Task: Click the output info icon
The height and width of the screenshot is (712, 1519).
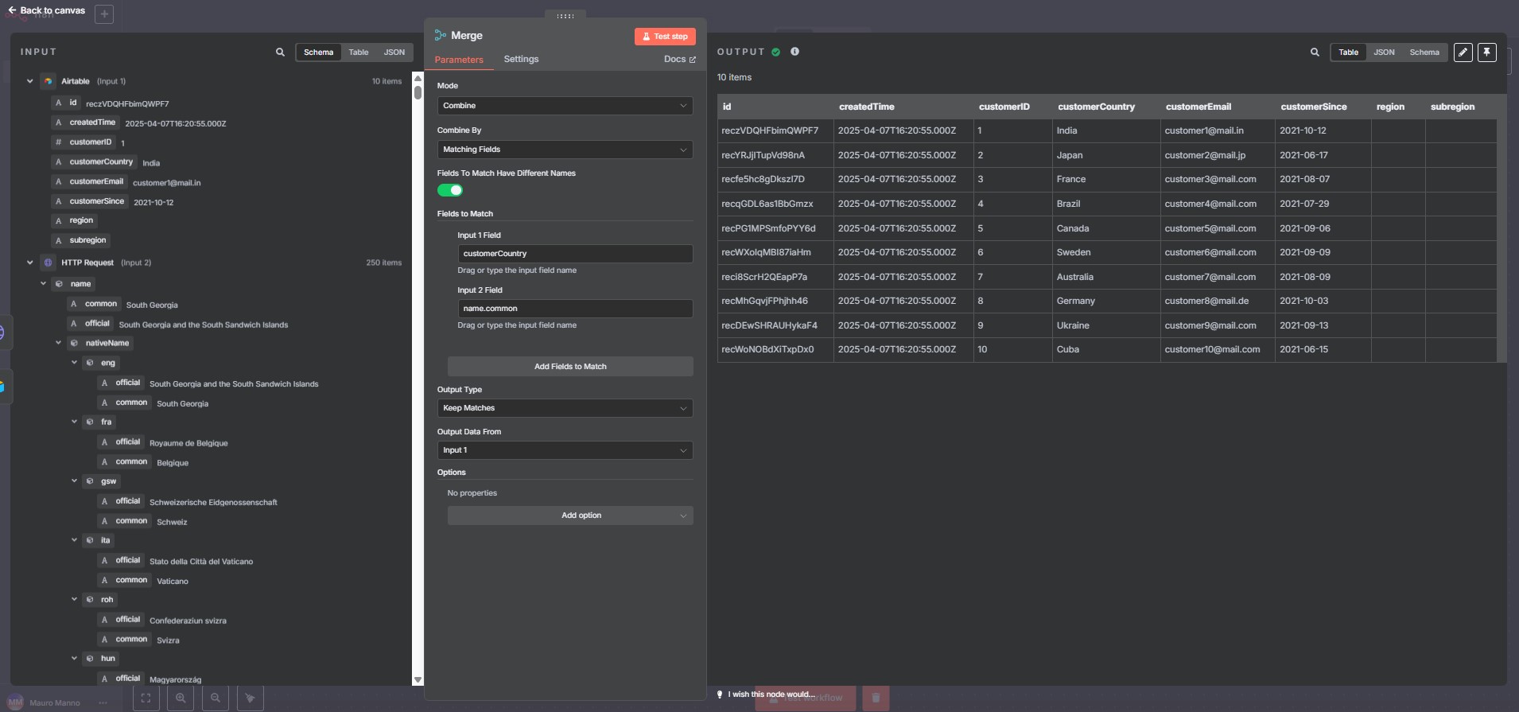Action: (794, 52)
